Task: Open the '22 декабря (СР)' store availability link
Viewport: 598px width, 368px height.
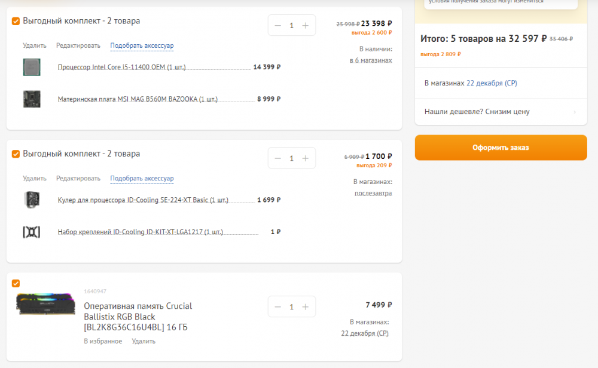Action: pyautogui.click(x=492, y=83)
